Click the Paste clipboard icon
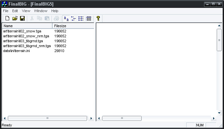Viewport: 224px width, 129px height. tap(47, 18)
